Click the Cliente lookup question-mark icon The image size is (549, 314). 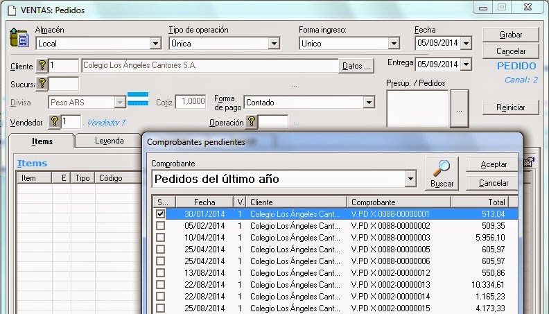tap(42, 66)
